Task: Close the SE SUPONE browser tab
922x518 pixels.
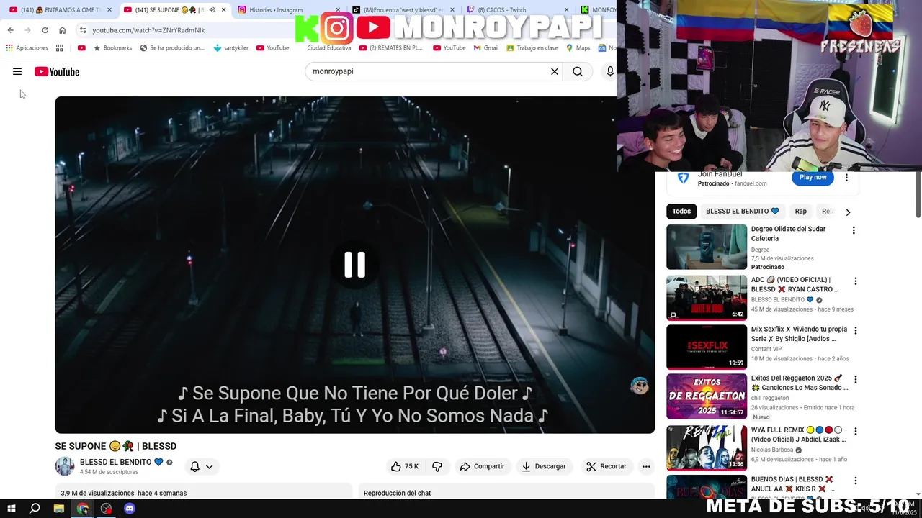Action: click(x=223, y=10)
